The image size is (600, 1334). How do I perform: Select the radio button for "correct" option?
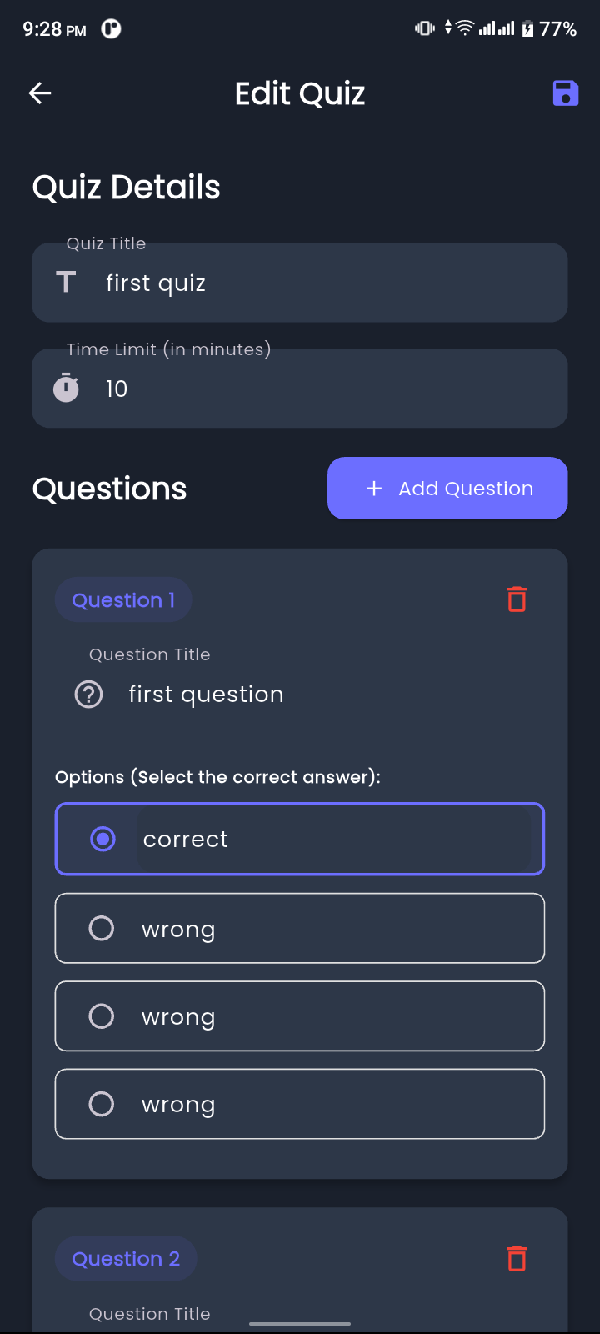pos(102,839)
